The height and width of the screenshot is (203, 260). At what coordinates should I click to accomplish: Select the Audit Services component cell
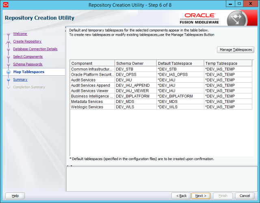point(92,80)
